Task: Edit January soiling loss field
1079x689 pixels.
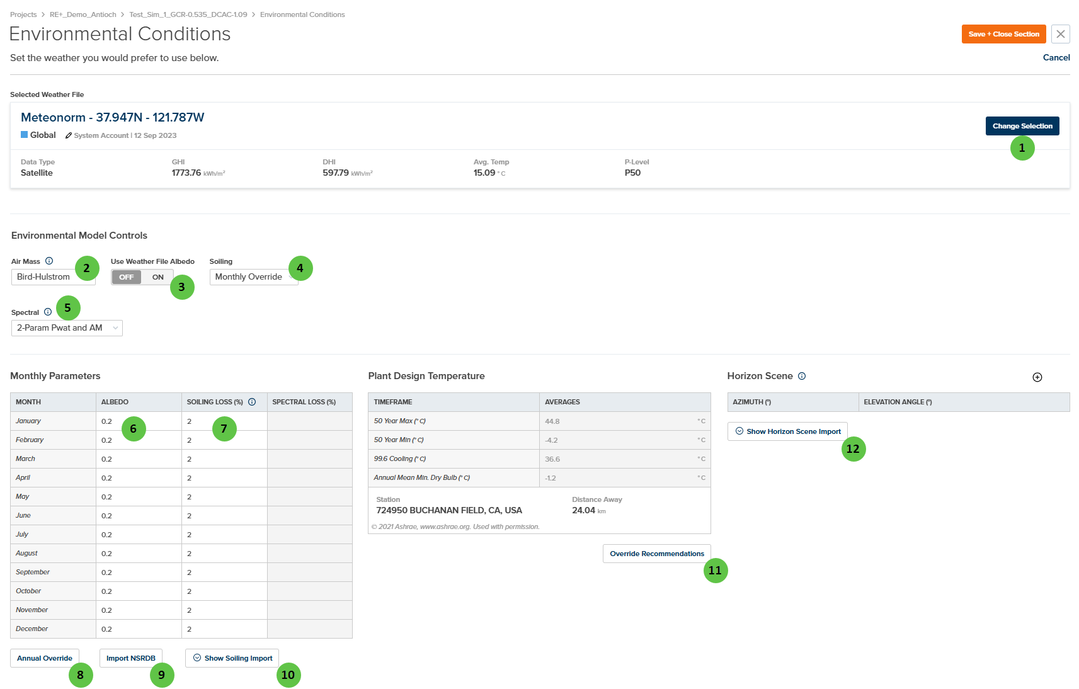Action: pyautogui.click(x=224, y=421)
